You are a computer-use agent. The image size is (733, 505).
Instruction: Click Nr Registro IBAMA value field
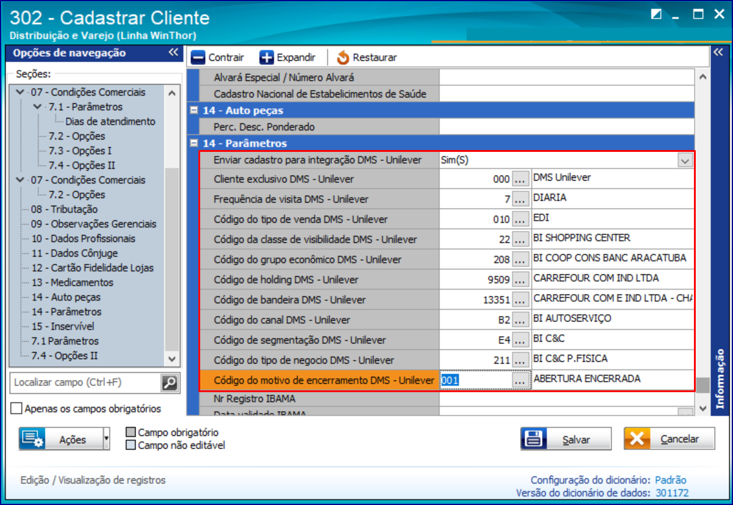point(567,399)
